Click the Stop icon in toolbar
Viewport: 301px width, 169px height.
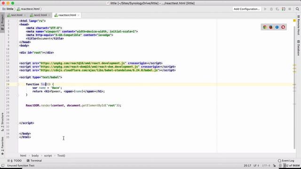290,9
